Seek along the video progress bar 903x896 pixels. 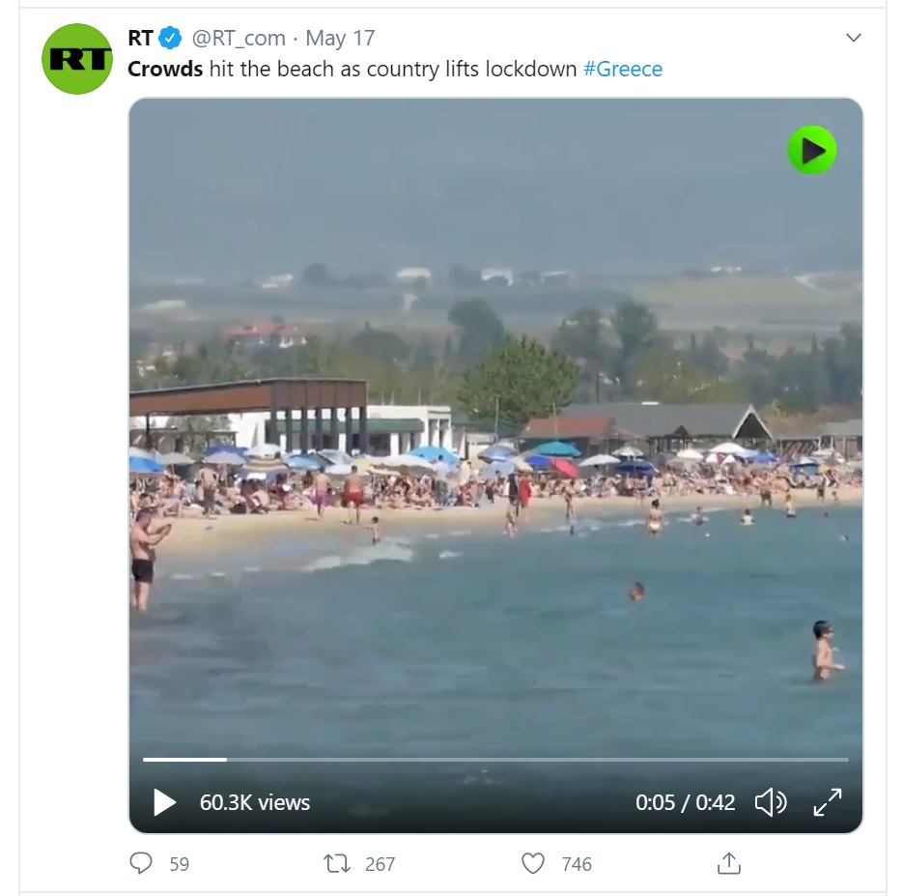(495, 760)
